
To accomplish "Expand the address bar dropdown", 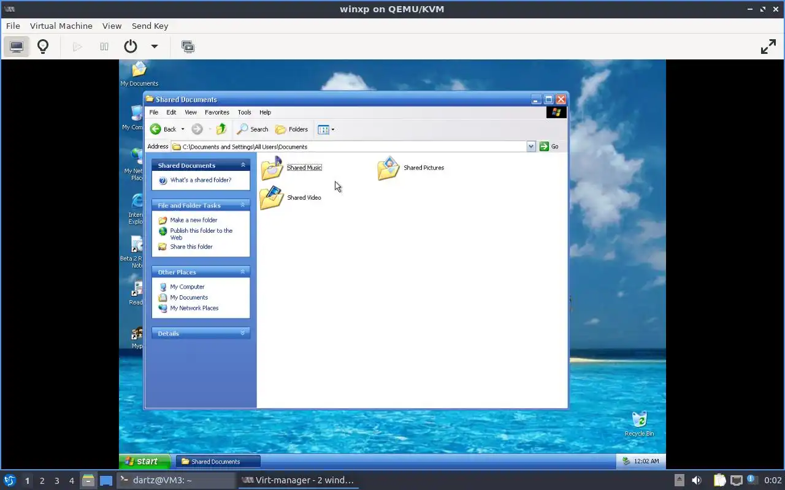I will (x=531, y=146).
